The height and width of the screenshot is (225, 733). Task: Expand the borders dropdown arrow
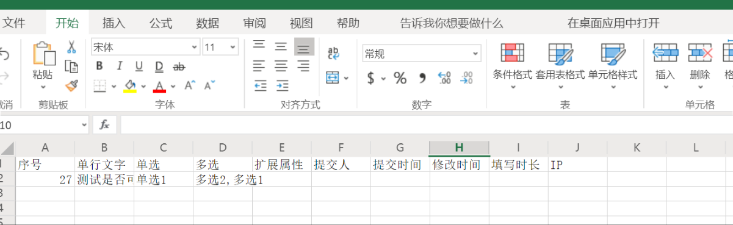[x=114, y=86]
